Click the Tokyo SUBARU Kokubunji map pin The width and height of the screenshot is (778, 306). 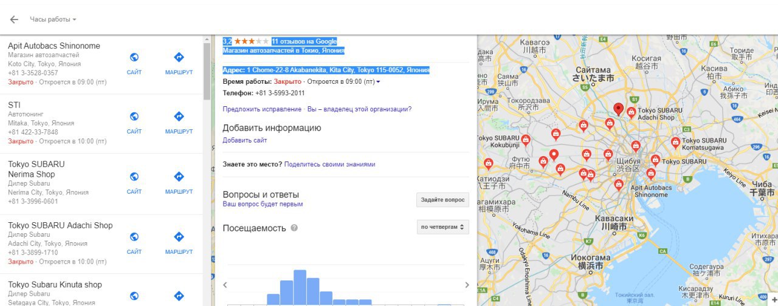tap(526, 140)
